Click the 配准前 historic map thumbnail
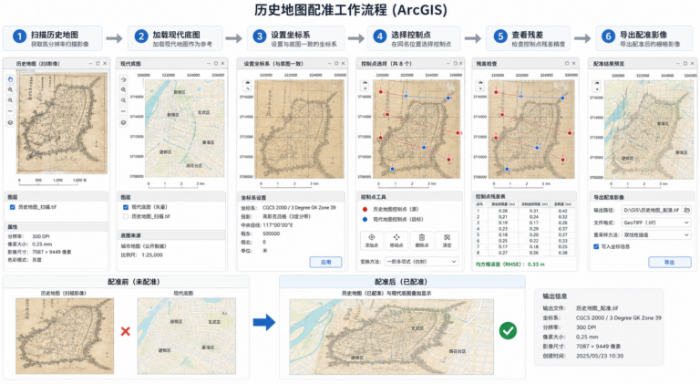This screenshot has width=700, height=384. pyautogui.click(x=65, y=336)
